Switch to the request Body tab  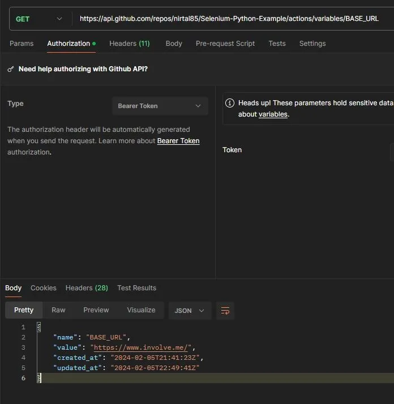coord(174,44)
